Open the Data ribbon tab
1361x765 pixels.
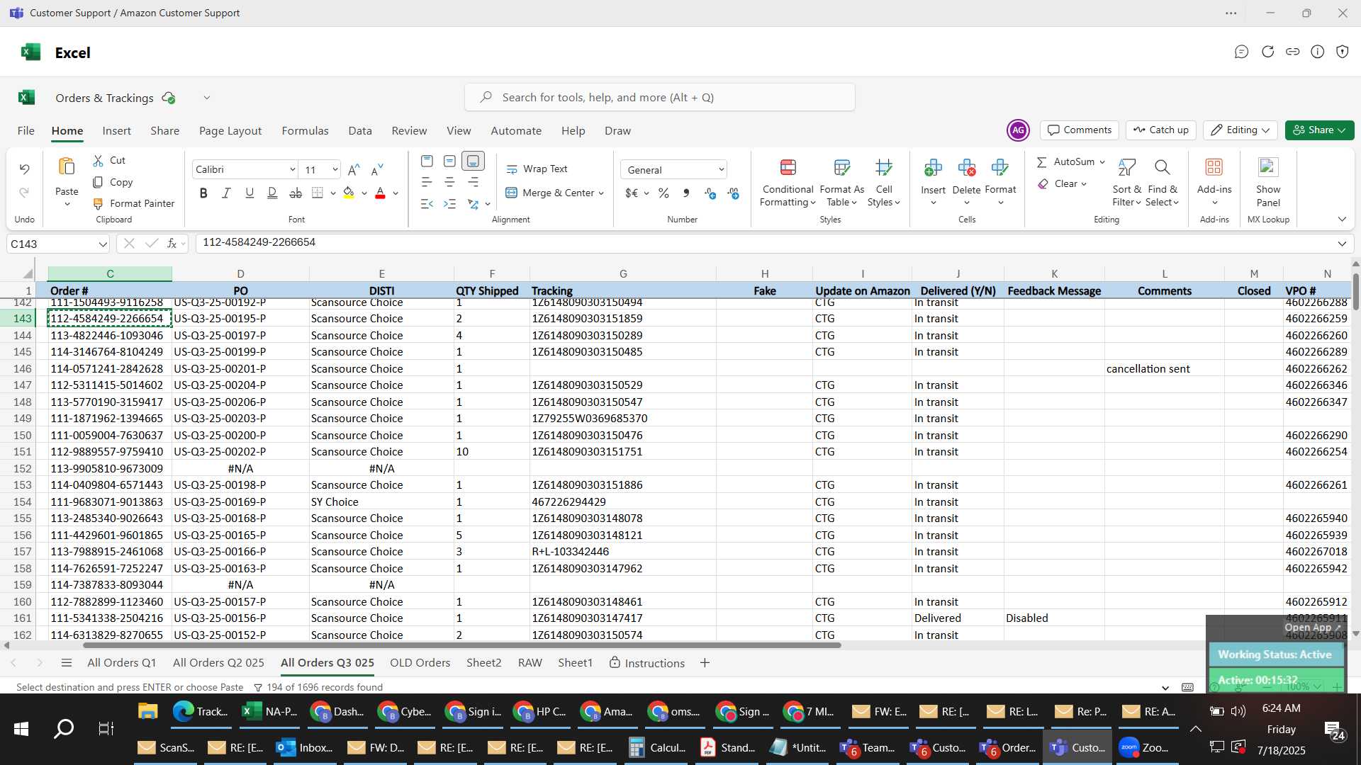coord(360,131)
